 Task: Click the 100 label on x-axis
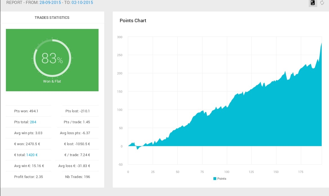(227, 172)
